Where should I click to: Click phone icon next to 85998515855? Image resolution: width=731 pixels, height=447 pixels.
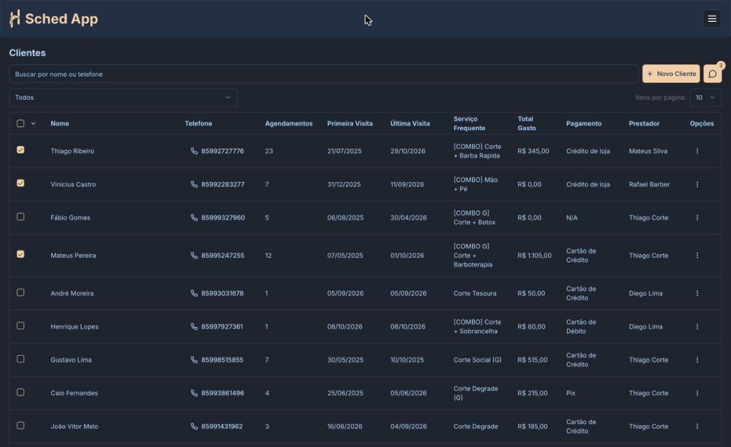tap(194, 360)
